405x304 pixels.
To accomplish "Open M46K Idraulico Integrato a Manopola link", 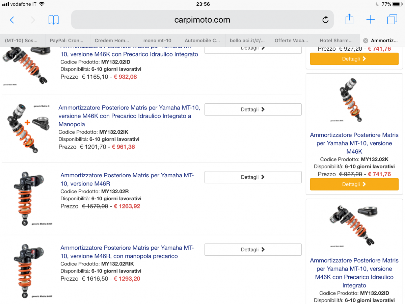I will coord(129,116).
